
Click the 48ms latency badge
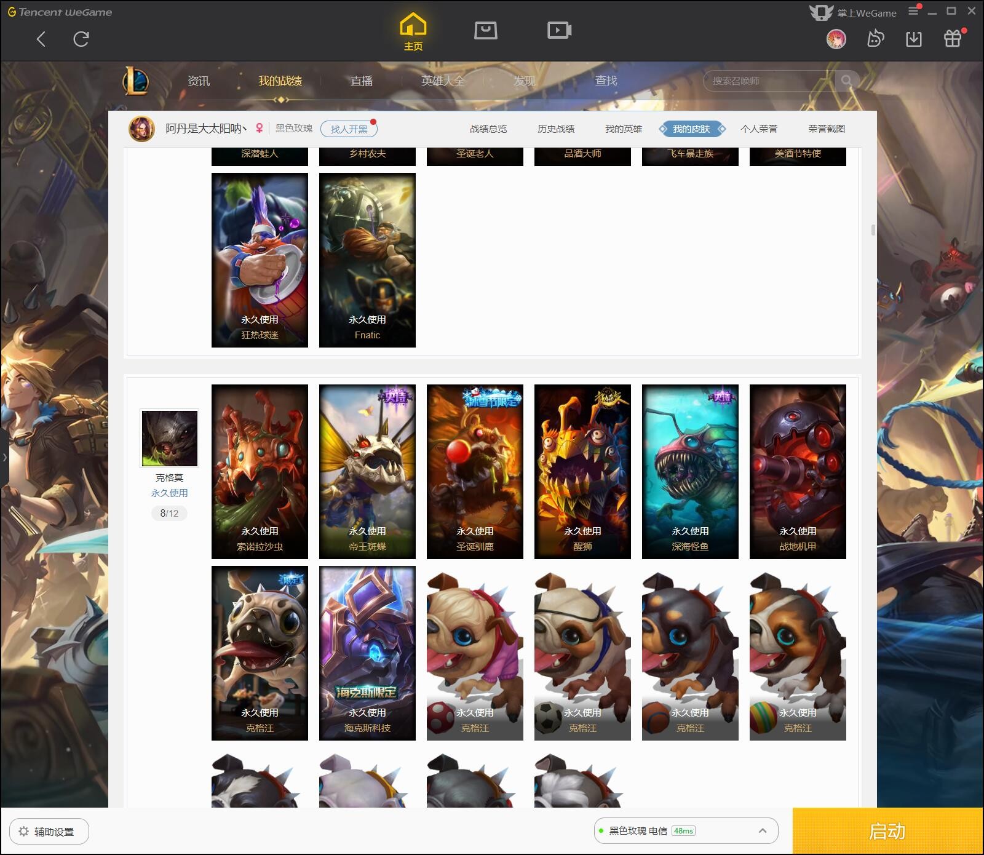click(683, 830)
